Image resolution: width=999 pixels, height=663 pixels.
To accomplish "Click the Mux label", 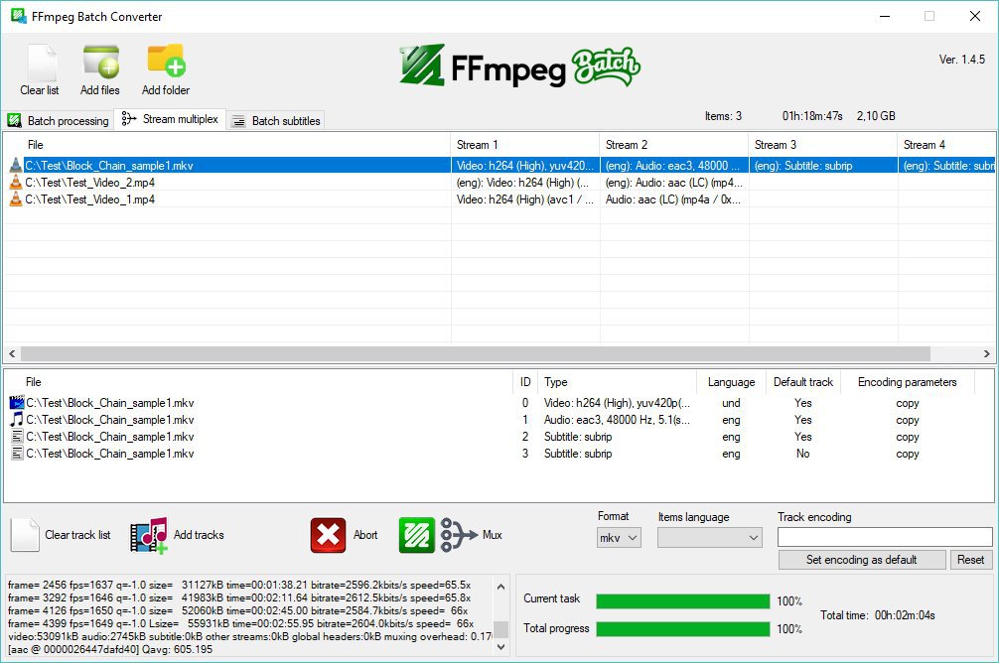I will click(492, 535).
